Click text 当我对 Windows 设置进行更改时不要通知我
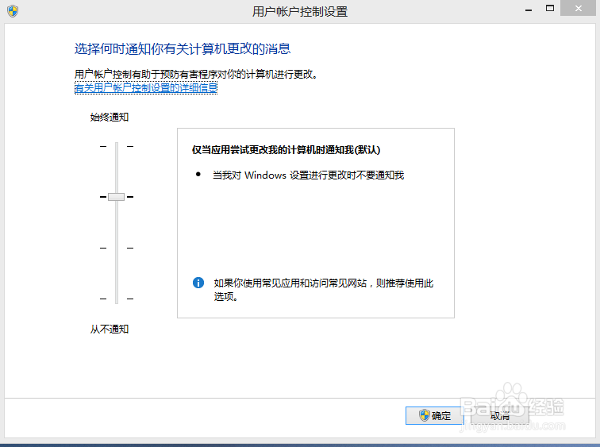Viewport: 600px width, 447px height. 309,175
